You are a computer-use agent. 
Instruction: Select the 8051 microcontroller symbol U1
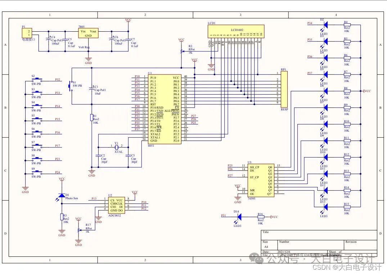(x=164, y=108)
